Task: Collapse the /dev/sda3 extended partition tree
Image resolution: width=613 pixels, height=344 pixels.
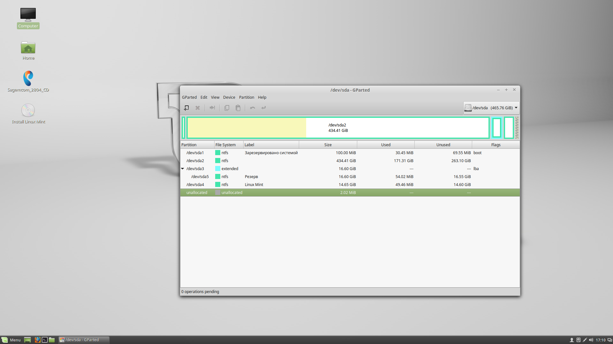Action: tap(183, 168)
